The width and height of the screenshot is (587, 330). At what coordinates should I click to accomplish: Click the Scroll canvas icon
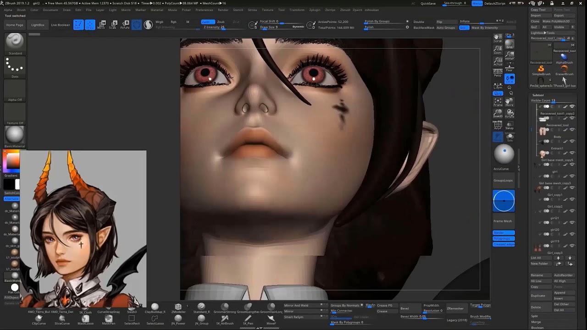click(x=498, y=38)
